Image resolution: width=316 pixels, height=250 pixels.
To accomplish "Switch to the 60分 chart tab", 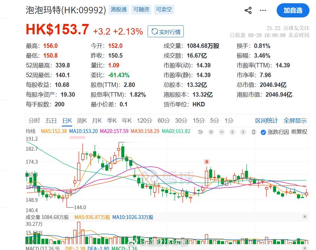I will (x=164, y=121).
